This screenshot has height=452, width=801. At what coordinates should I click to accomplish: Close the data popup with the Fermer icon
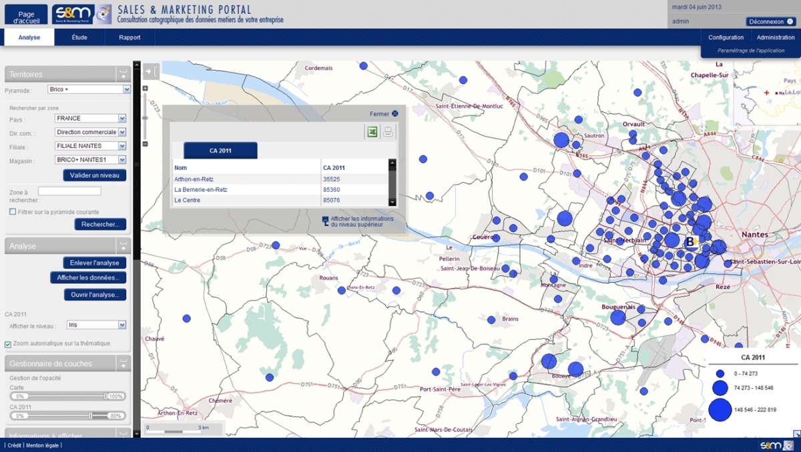(395, 114)
